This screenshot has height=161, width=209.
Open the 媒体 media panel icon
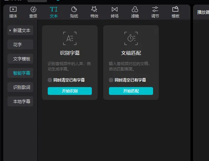click(13, 9)
